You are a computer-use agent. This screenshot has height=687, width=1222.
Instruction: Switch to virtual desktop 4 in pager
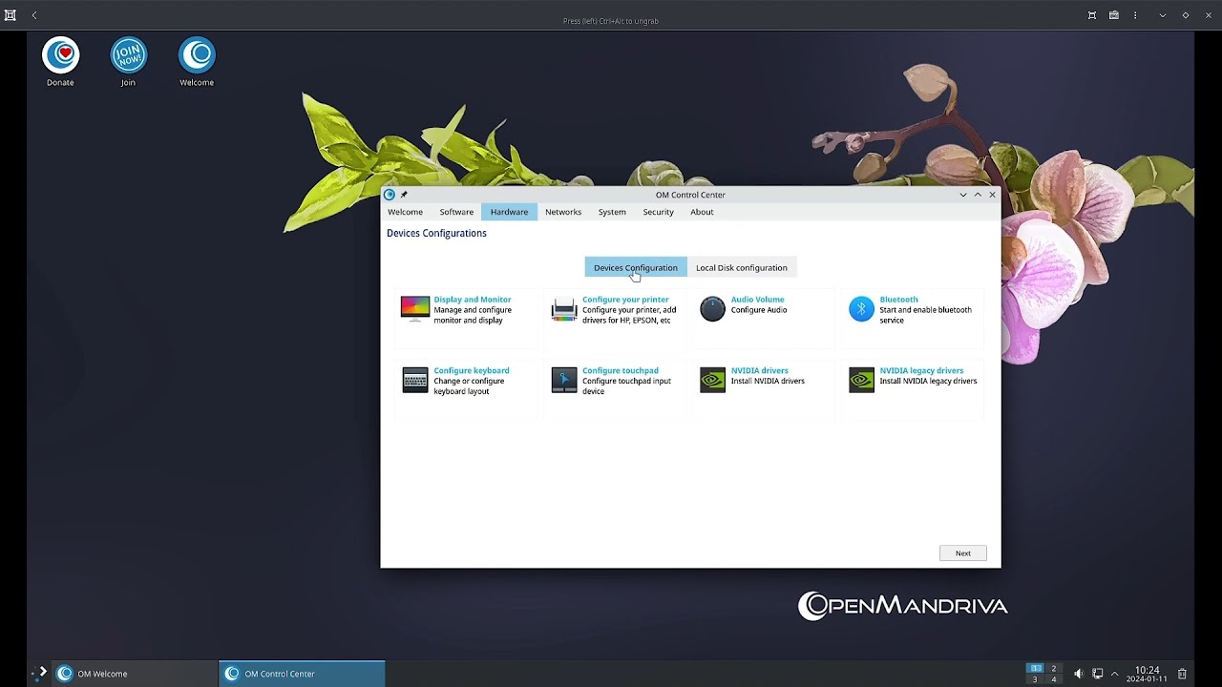1054,679
